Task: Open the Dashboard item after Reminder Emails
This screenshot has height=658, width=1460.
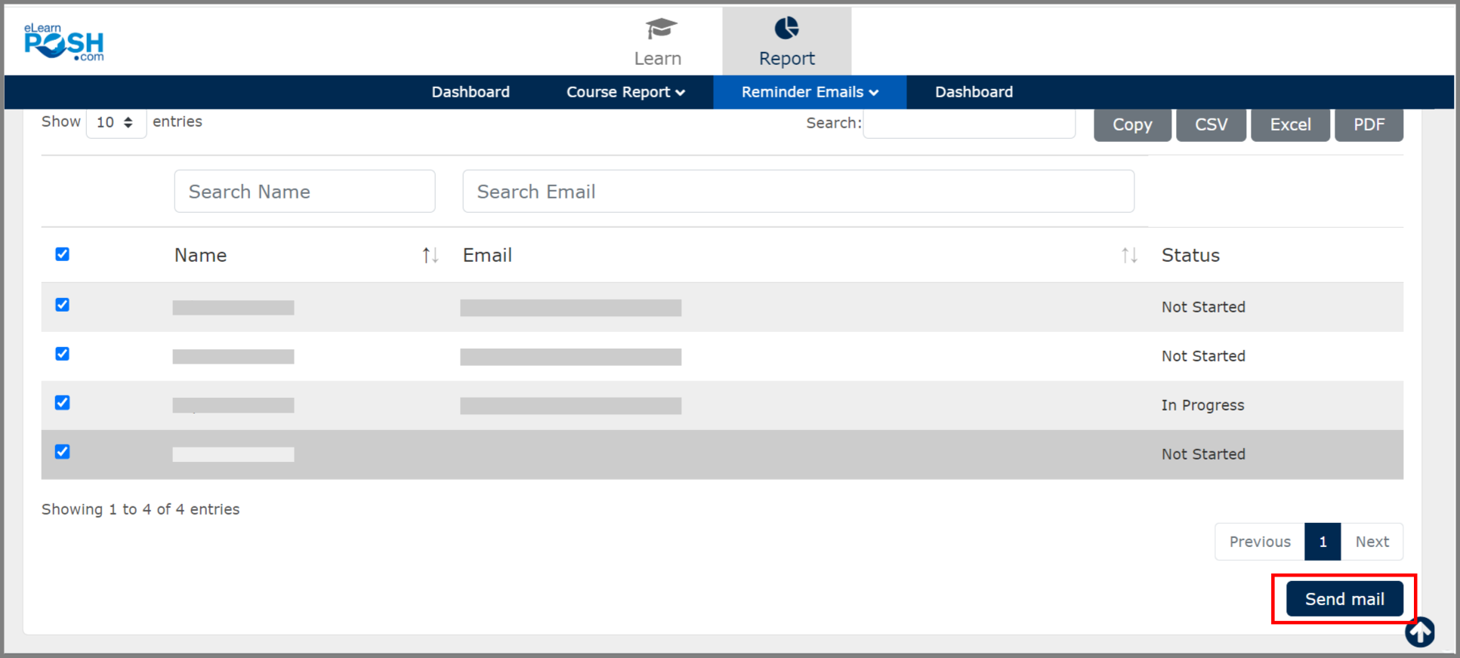Action: click(x=974, y=92)
